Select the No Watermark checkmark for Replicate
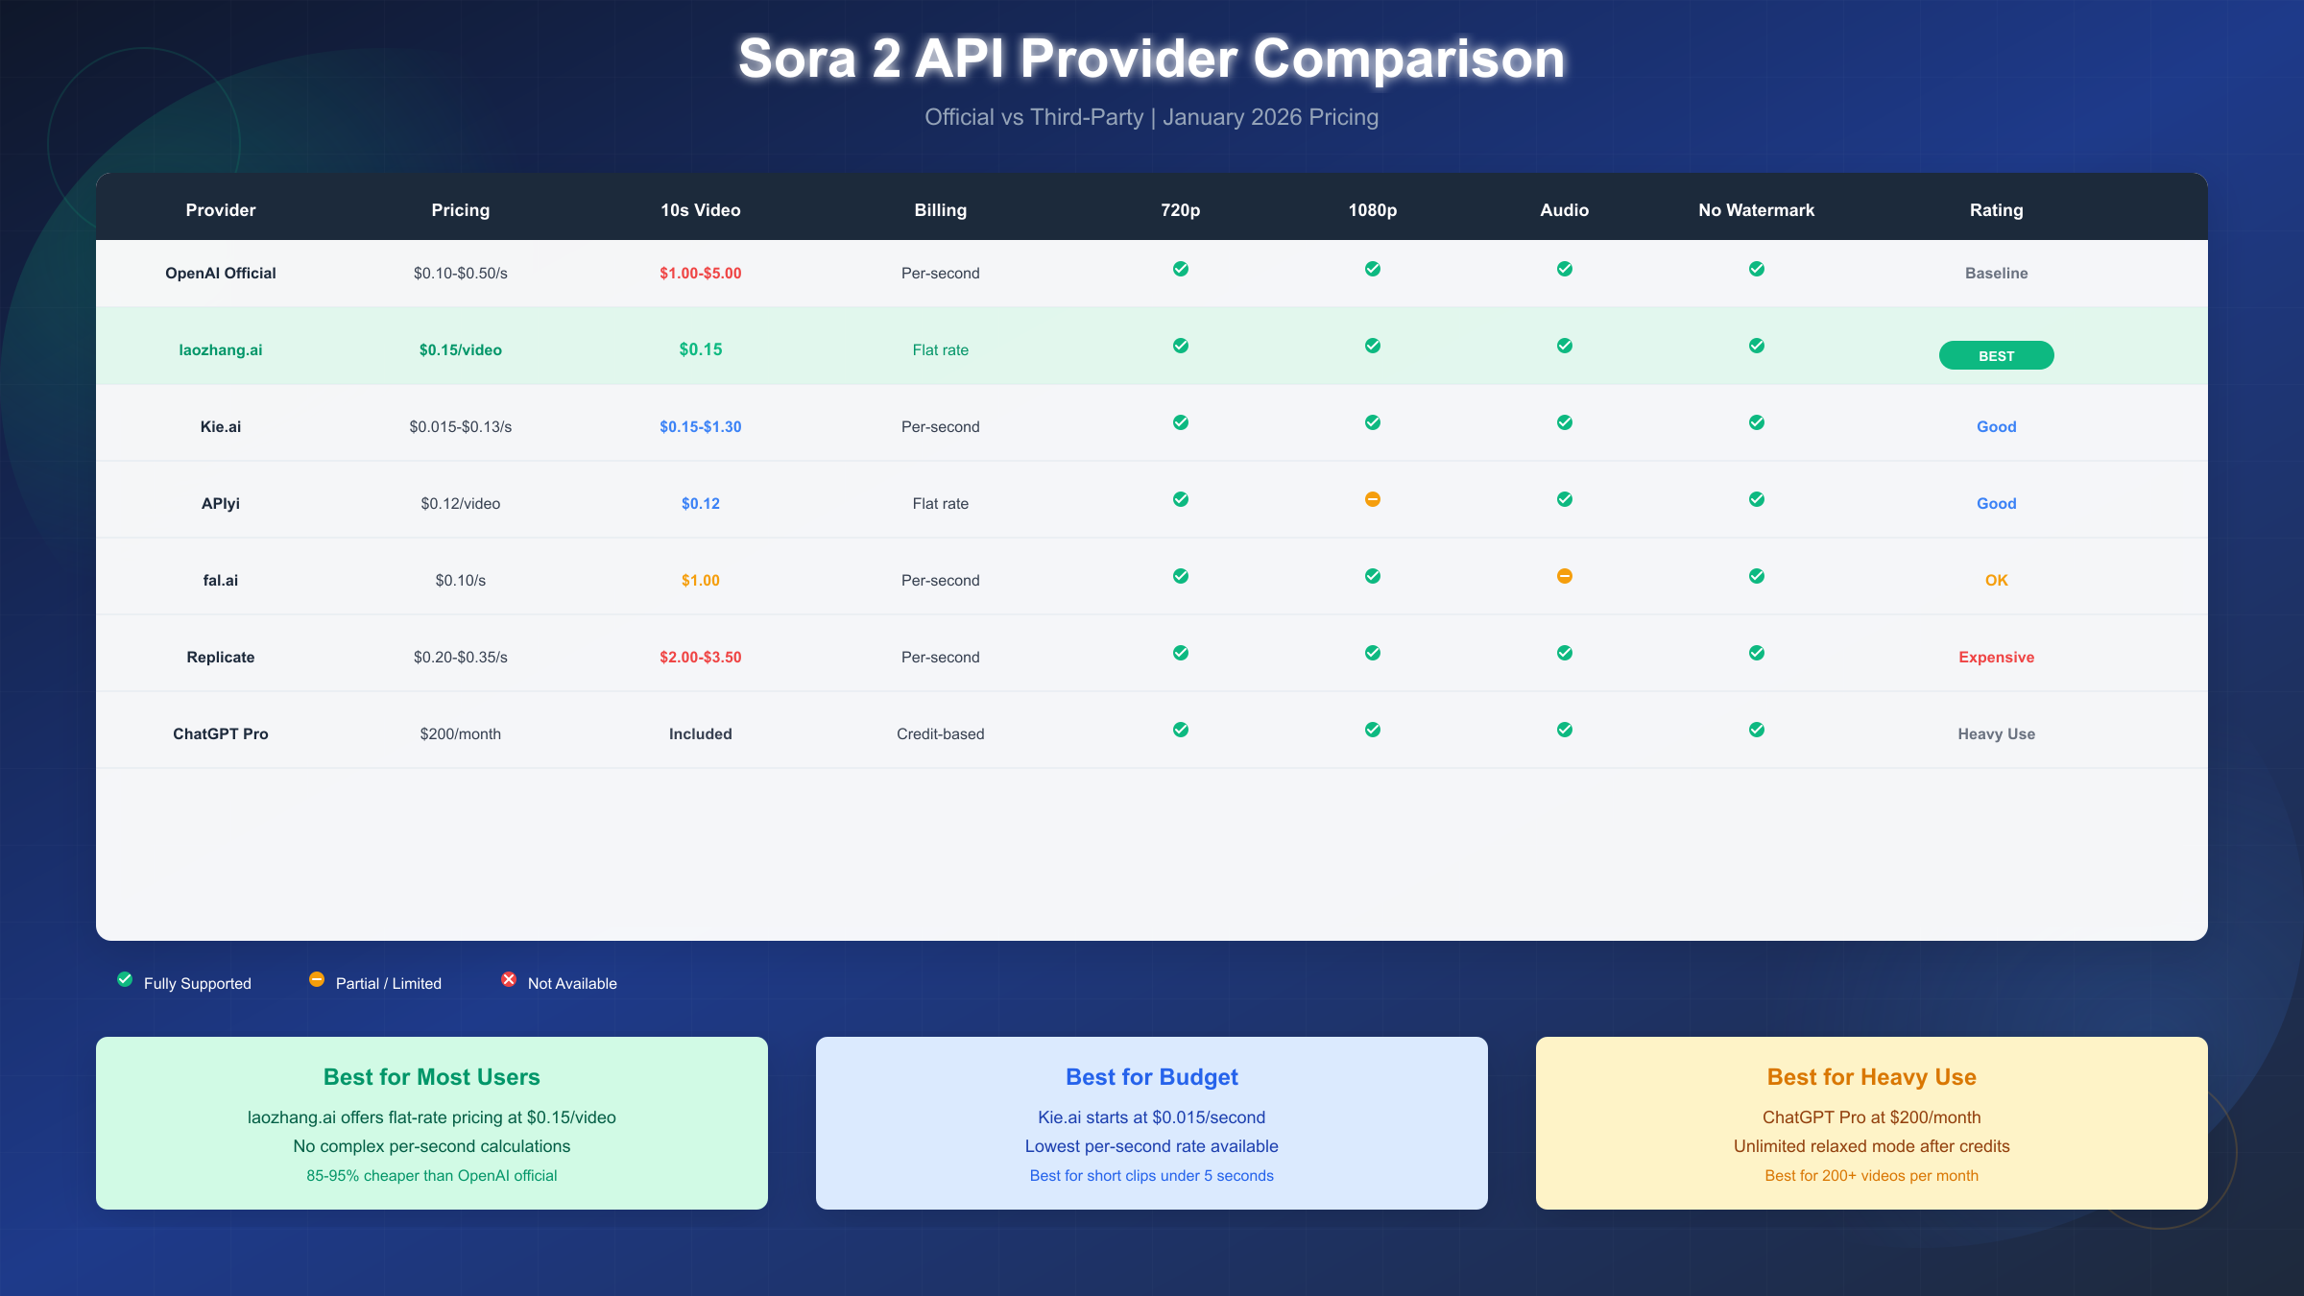 pos(1756,653)
